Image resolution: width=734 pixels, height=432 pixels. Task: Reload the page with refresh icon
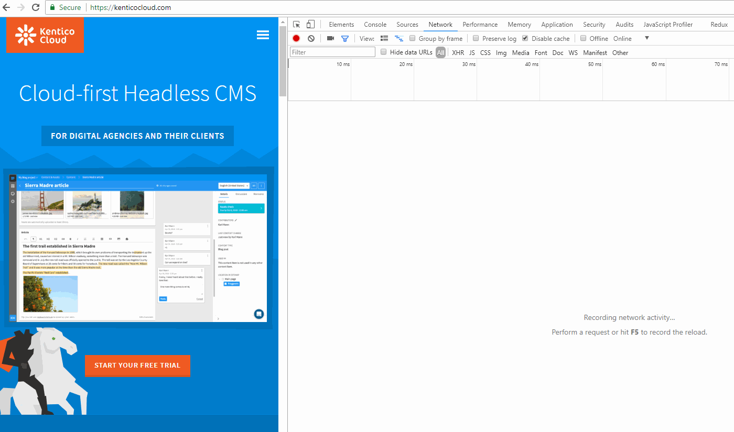[36, 7]
